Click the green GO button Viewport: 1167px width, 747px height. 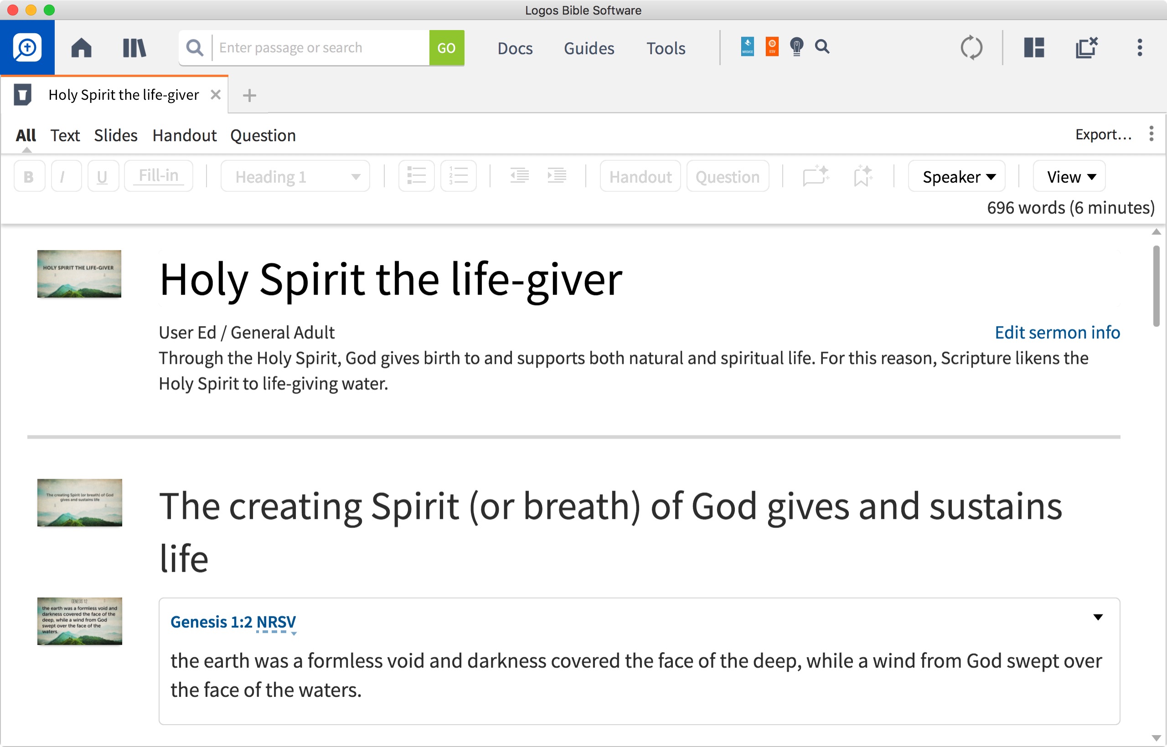447,47
